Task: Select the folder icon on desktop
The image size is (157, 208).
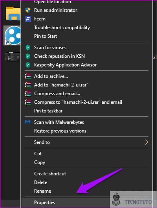Action: coord(13,13)
